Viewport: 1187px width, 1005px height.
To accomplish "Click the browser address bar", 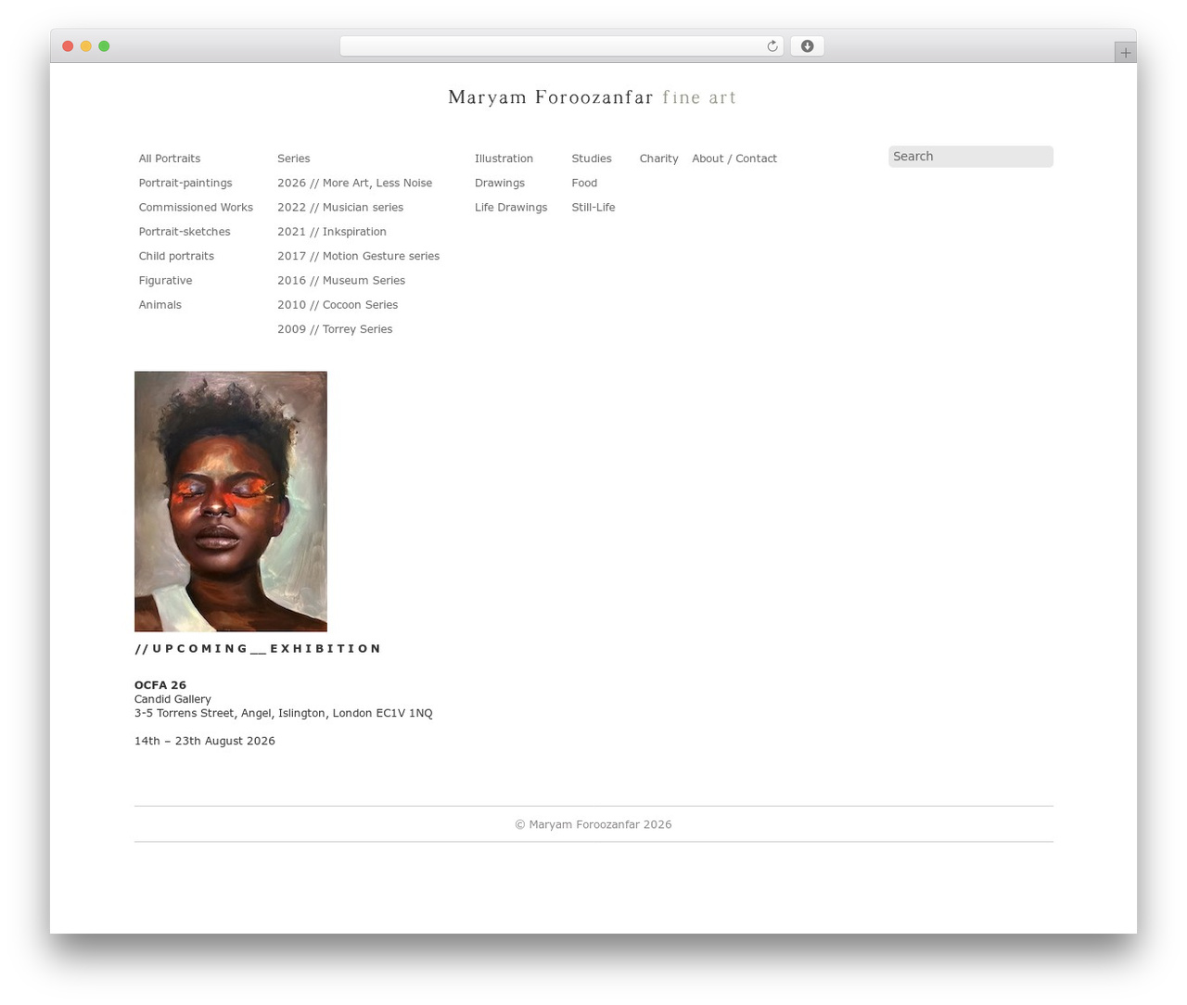I will pyautogui.click(x=561, y=46).
